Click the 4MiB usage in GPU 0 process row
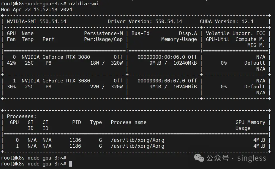The width and height of the screenshot is (275, 169). coord(259,140)
